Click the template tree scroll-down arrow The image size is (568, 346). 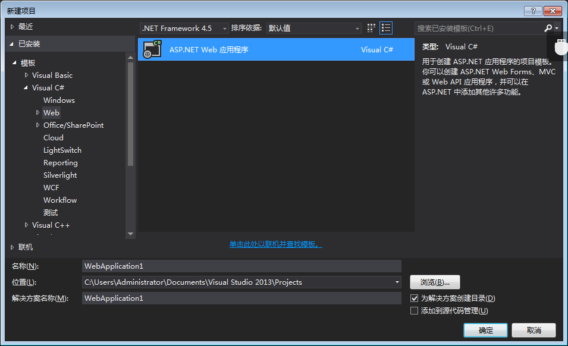point(130,234)
